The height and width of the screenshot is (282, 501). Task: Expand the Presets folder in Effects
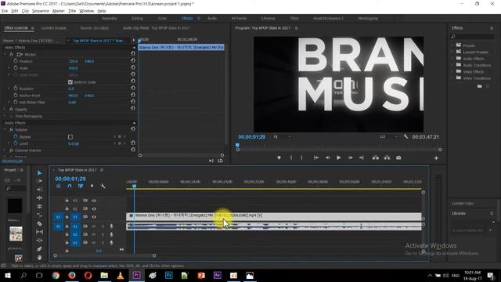(452, 45)
